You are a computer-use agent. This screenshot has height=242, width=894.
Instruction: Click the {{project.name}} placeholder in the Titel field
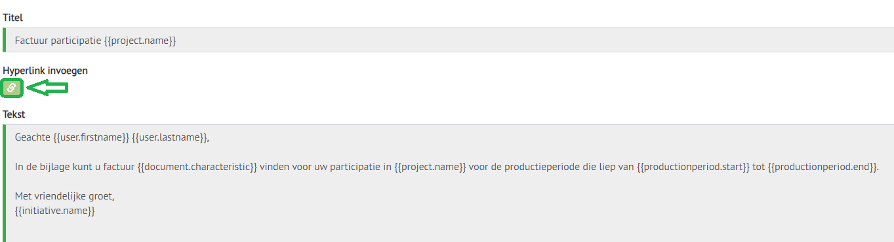coord(140,41)
